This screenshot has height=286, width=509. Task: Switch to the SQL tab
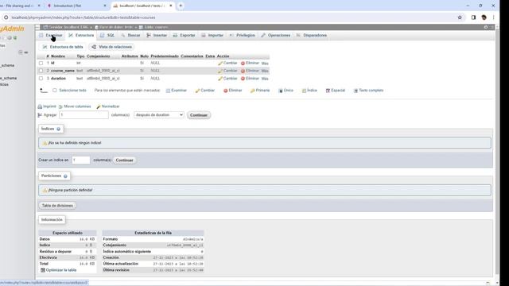tap(107, 35)
